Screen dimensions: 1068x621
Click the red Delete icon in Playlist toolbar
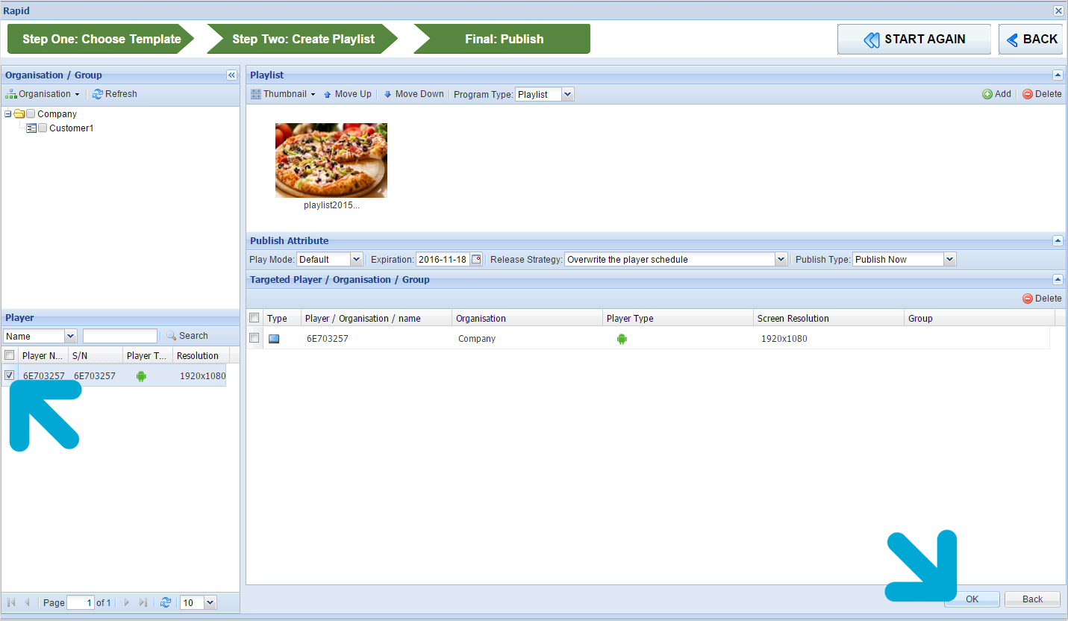tap(1027, 94)
